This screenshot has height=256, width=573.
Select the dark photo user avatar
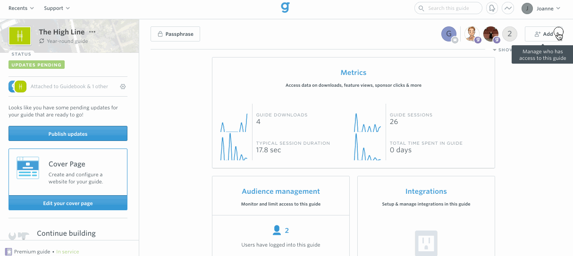(x=491, y=34)
